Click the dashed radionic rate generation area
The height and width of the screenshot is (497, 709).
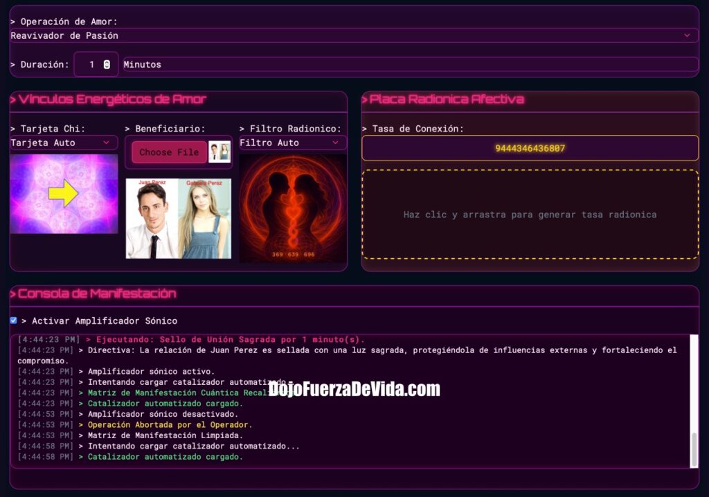[530, 215]
